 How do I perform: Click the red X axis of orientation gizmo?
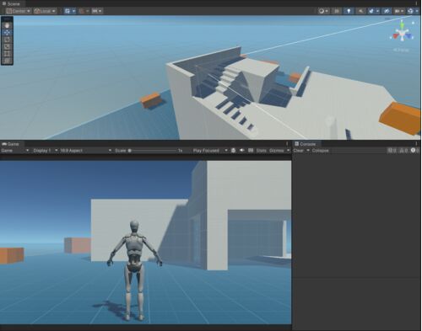click(397, 35)
